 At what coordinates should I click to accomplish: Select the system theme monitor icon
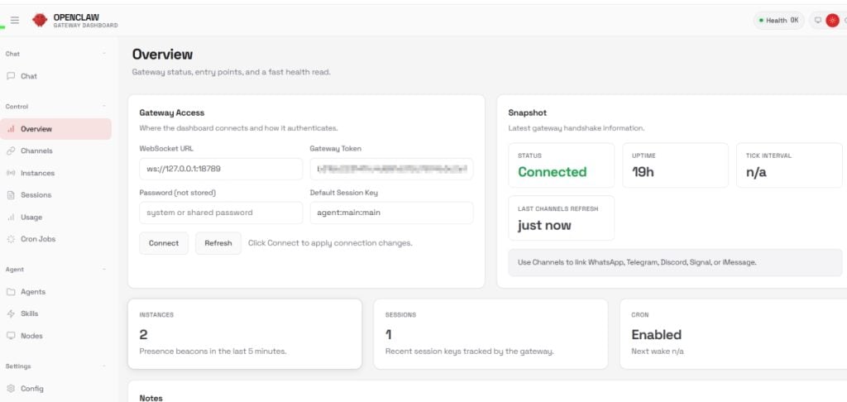point(818,21)
